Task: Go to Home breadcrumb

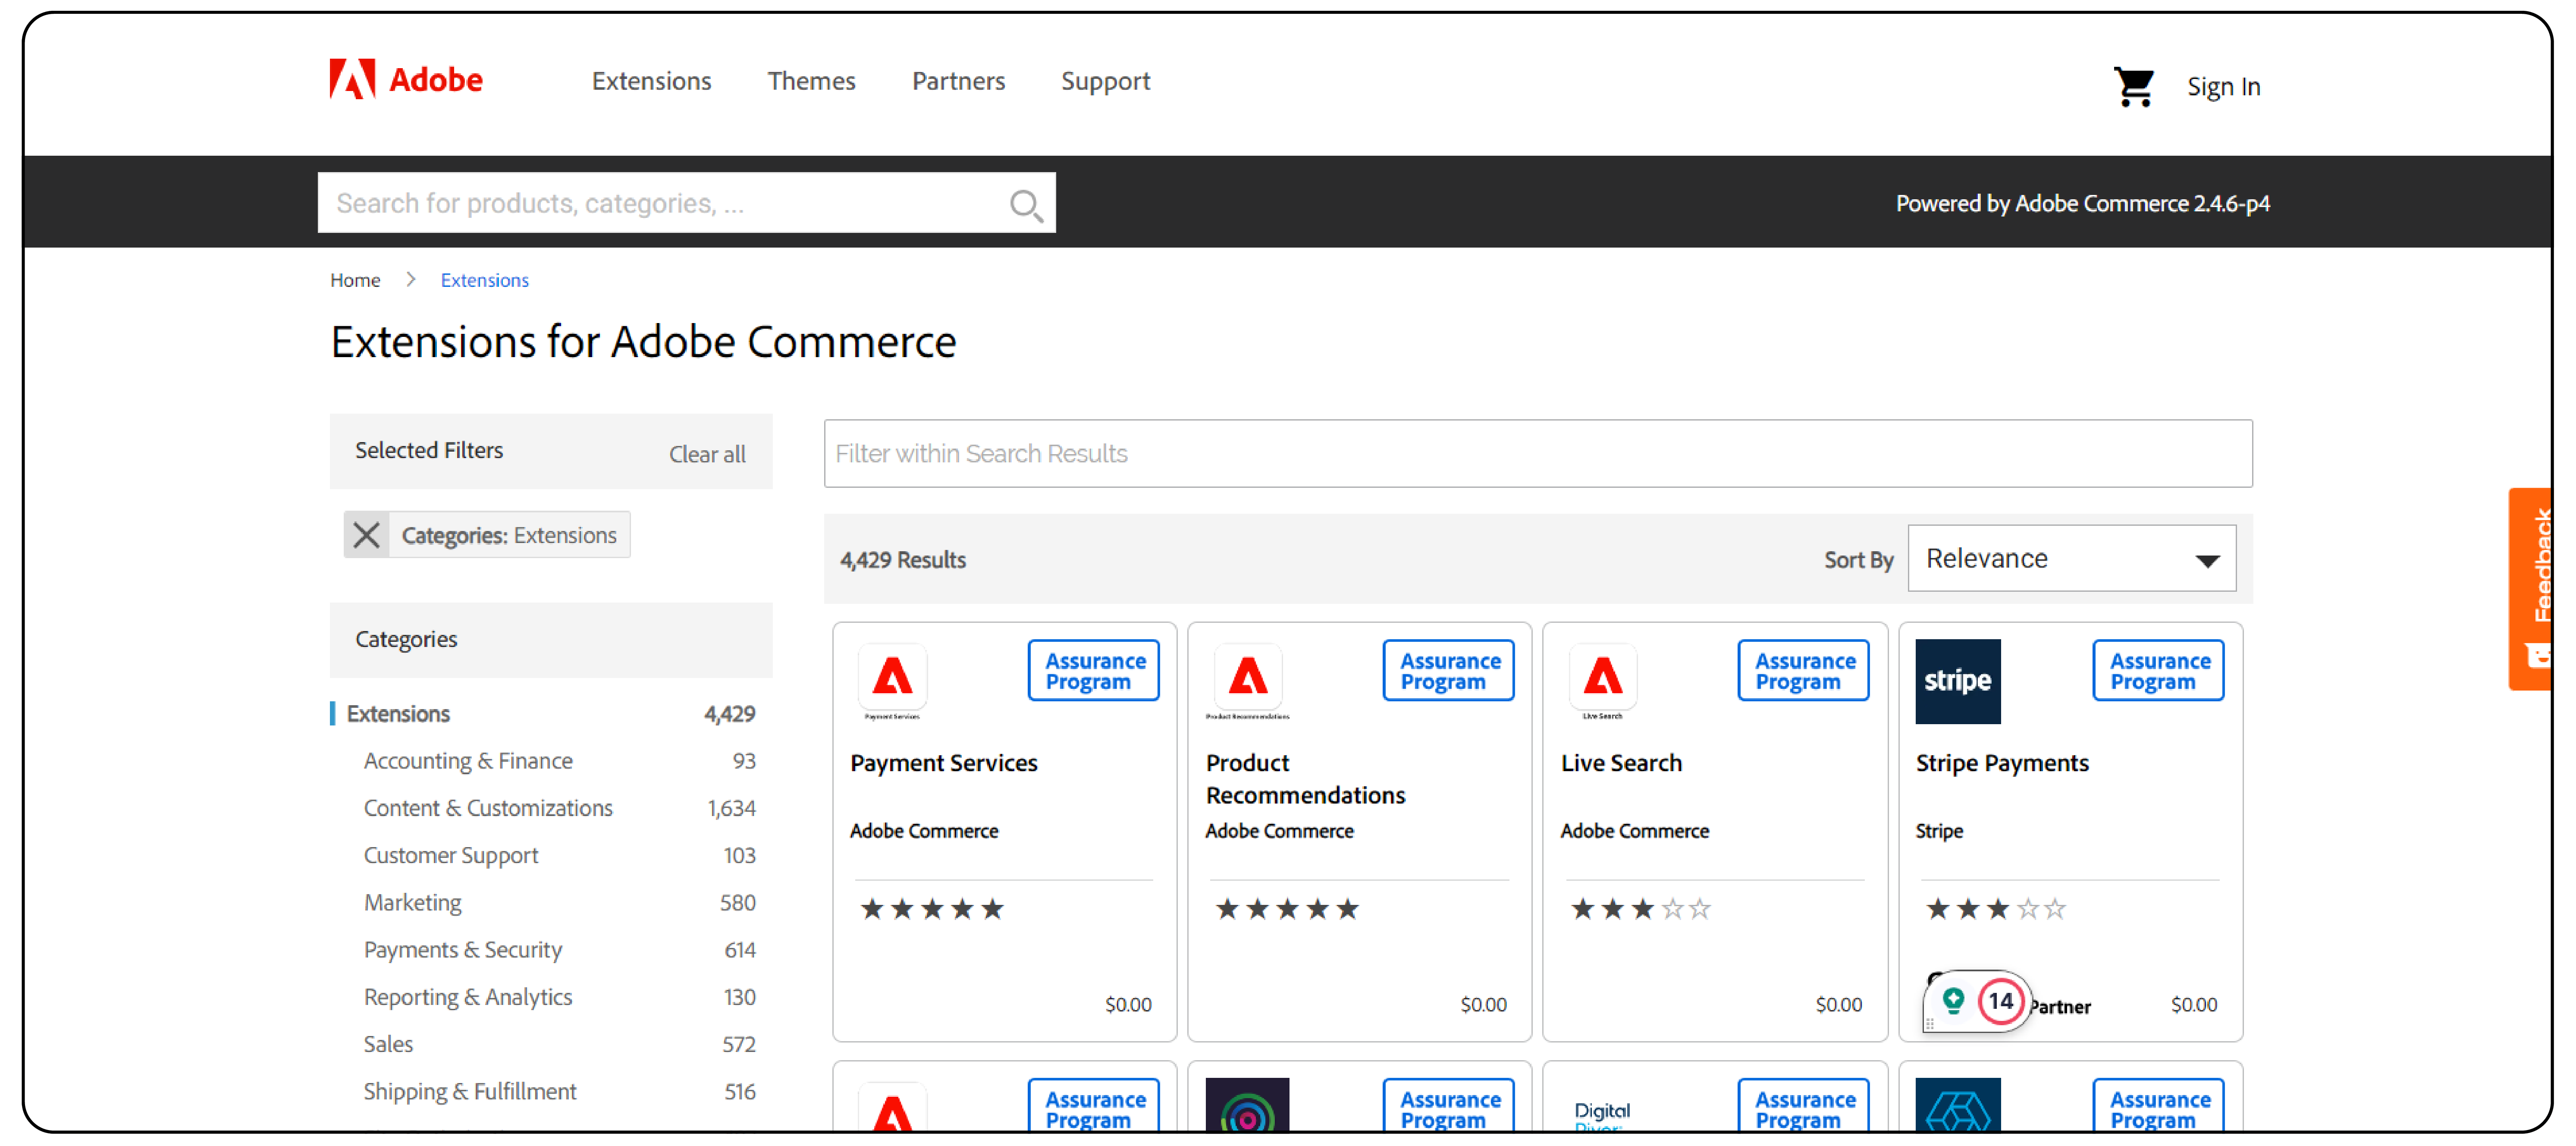Action: tap(355, 280)
